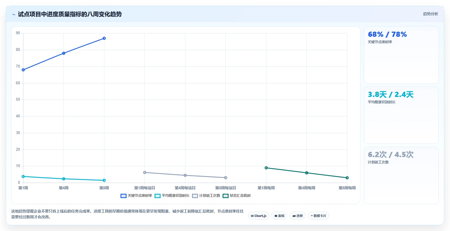
Task: Click the description paragraph starting 这组趋势提醒企业
Action: click(127, 214)
